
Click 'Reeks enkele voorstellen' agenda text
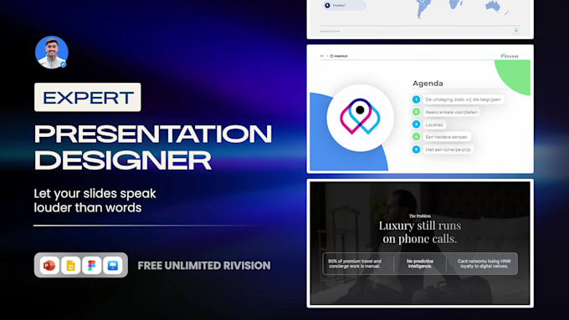[451, 112]
